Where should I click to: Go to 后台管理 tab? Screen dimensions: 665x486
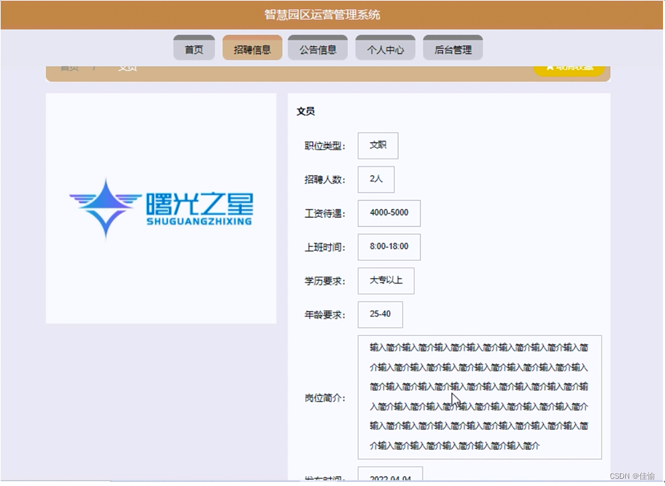point(453,47)
